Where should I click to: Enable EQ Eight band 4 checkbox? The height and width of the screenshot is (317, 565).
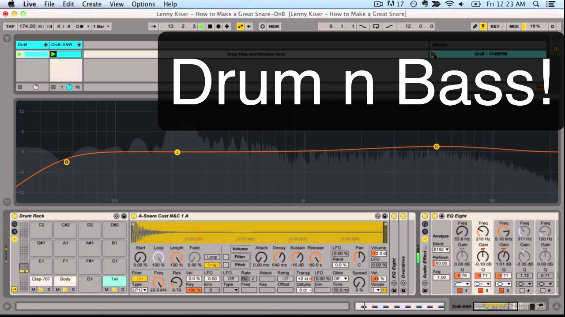click(523, 291)
